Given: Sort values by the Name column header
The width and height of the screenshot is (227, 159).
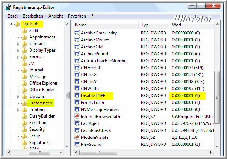Looking at the screenshot, I should pos(105,25).
